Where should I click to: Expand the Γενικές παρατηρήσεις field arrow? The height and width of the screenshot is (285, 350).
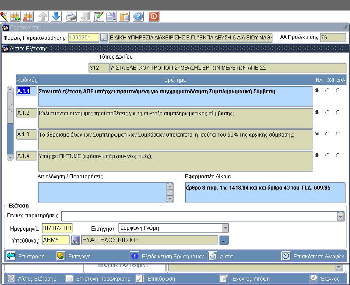[x=341, y=216]
